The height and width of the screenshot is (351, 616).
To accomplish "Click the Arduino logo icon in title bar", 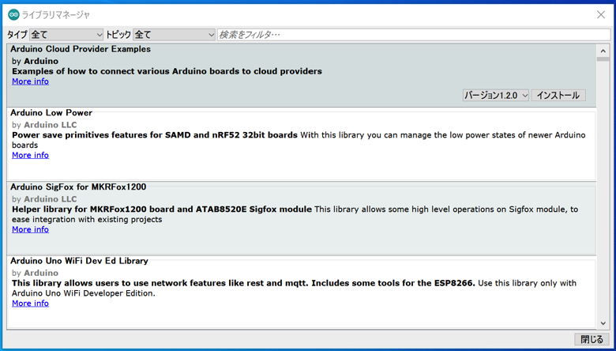I will pos(13,15).
